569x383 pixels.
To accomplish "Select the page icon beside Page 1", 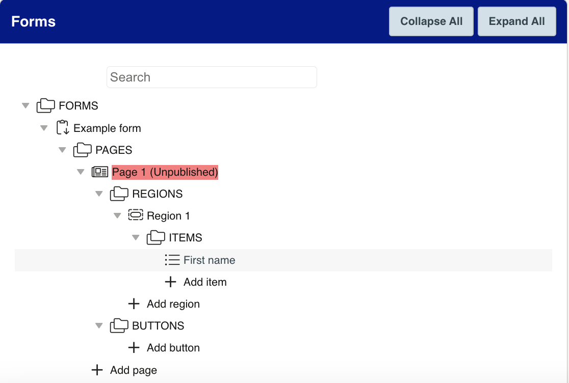I will (x=101, y=172).
